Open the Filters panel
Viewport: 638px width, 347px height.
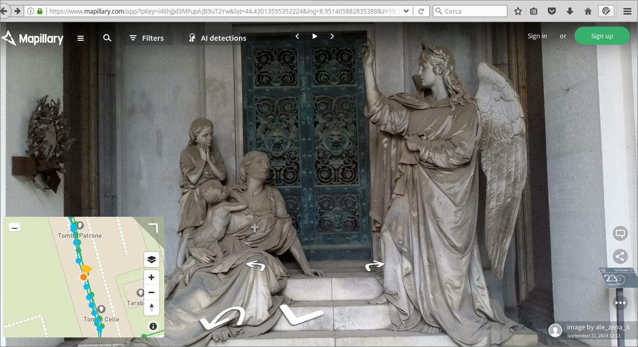click(x=147, y=38)
